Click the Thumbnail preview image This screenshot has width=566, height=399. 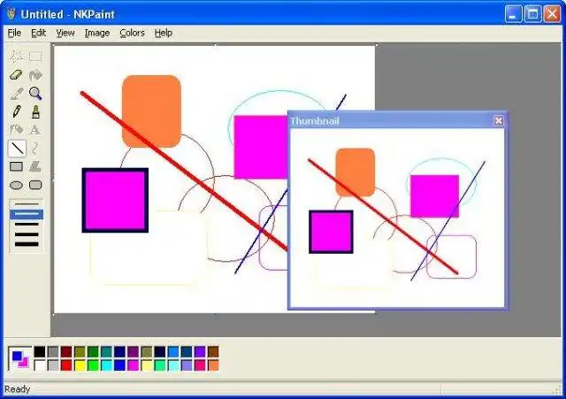point(397,218)
